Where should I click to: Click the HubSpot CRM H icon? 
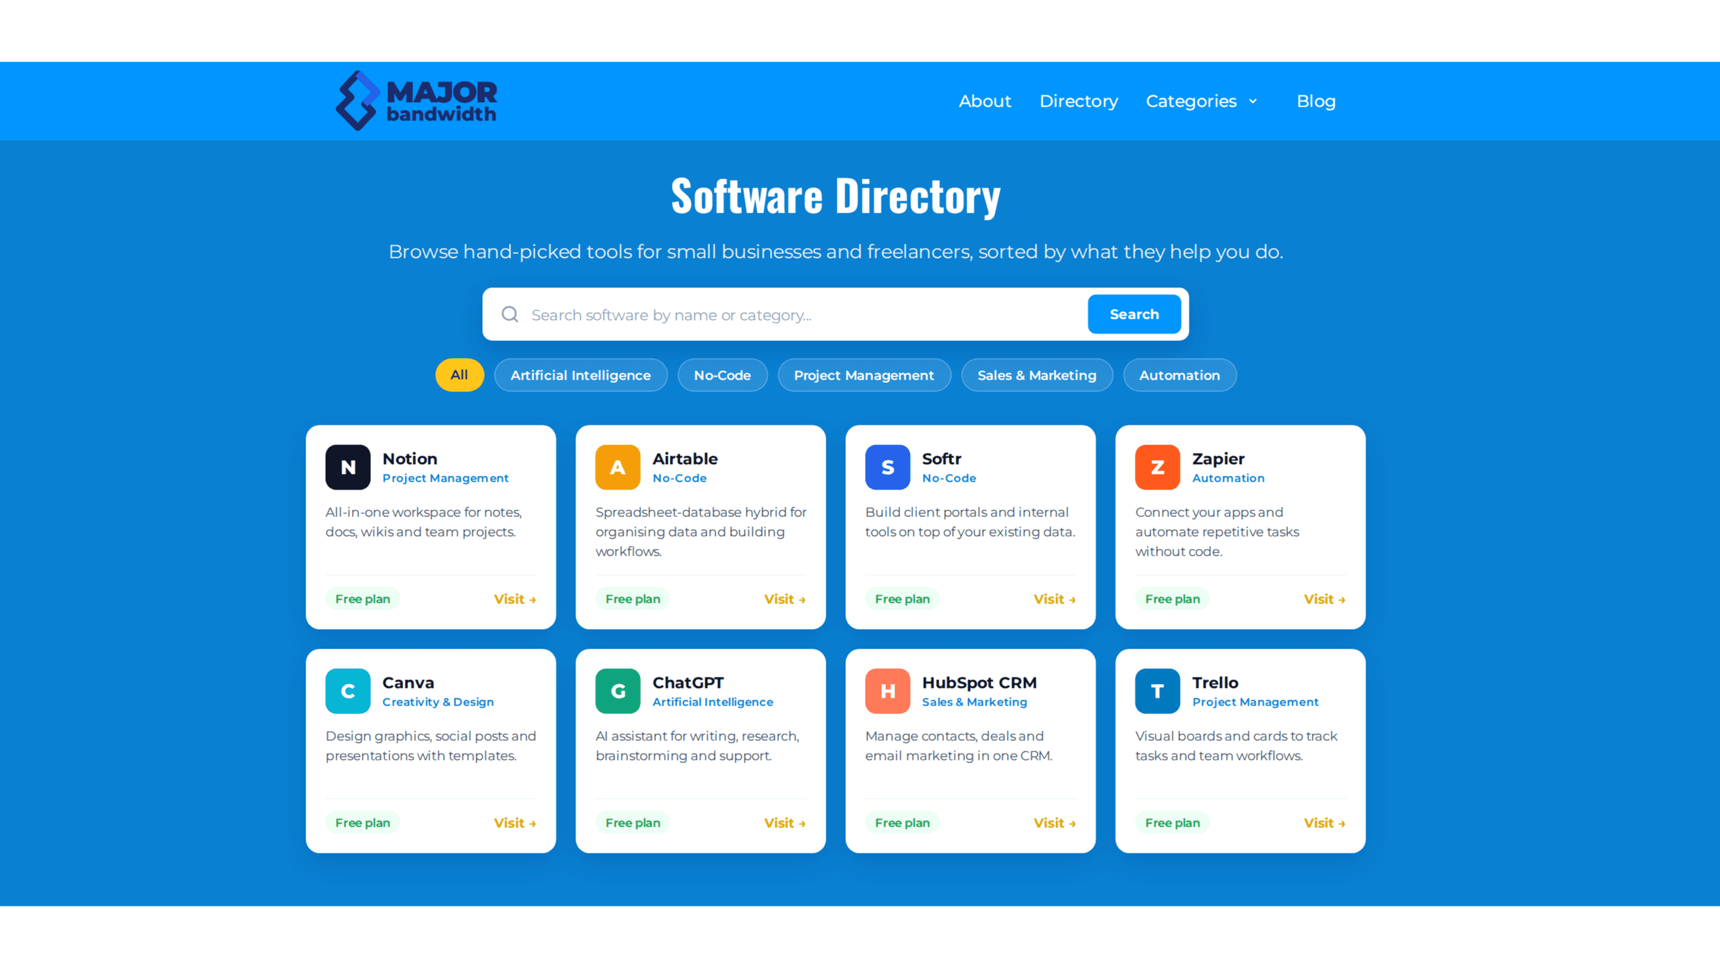tap(887, 690)
